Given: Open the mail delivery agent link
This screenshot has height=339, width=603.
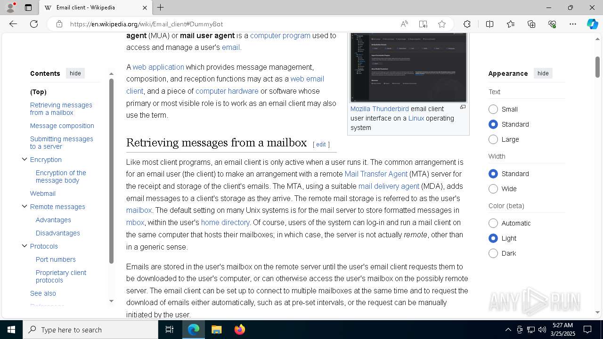Looking at the screenshot, I should coord(389,186).
